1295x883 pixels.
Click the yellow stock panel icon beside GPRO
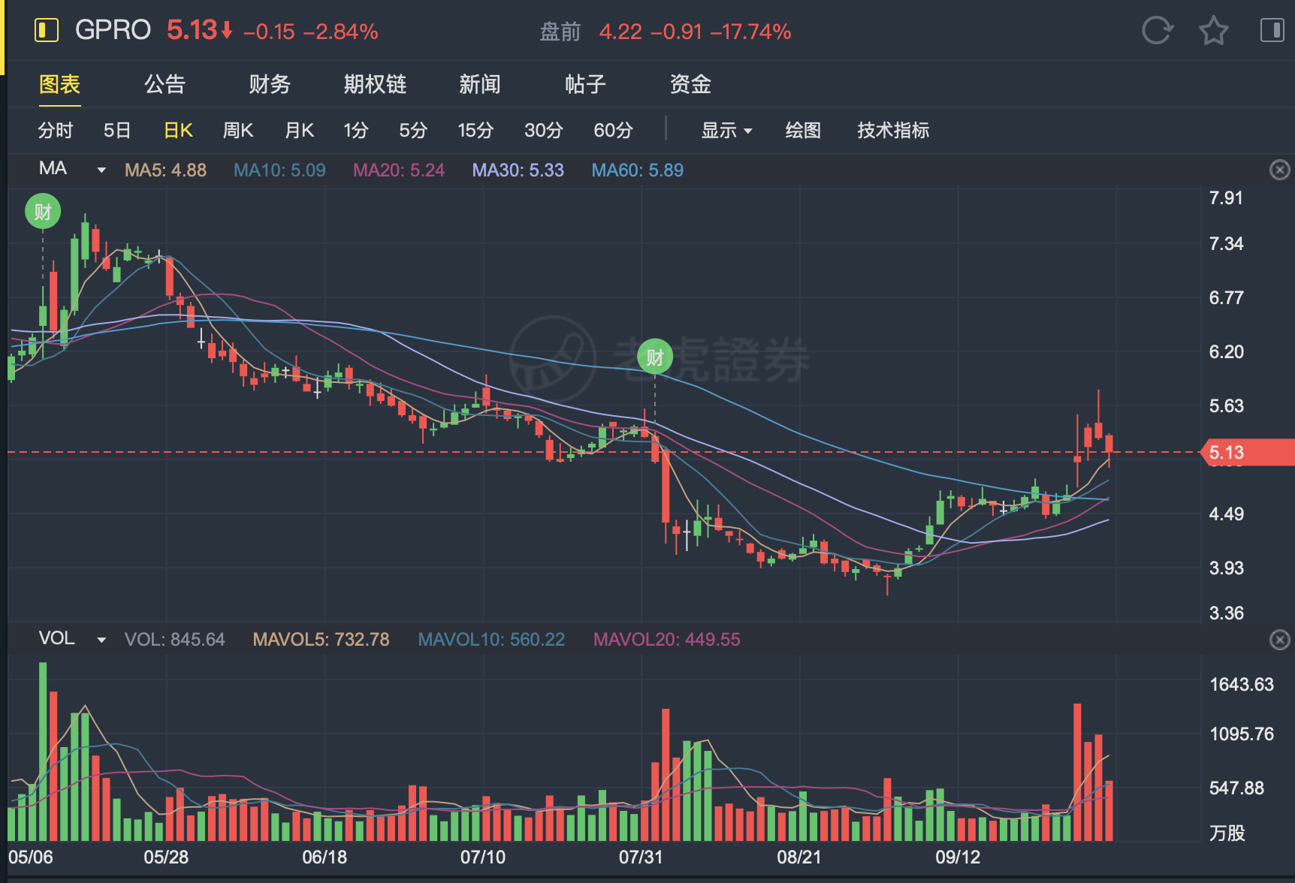[x=47, y=31]
